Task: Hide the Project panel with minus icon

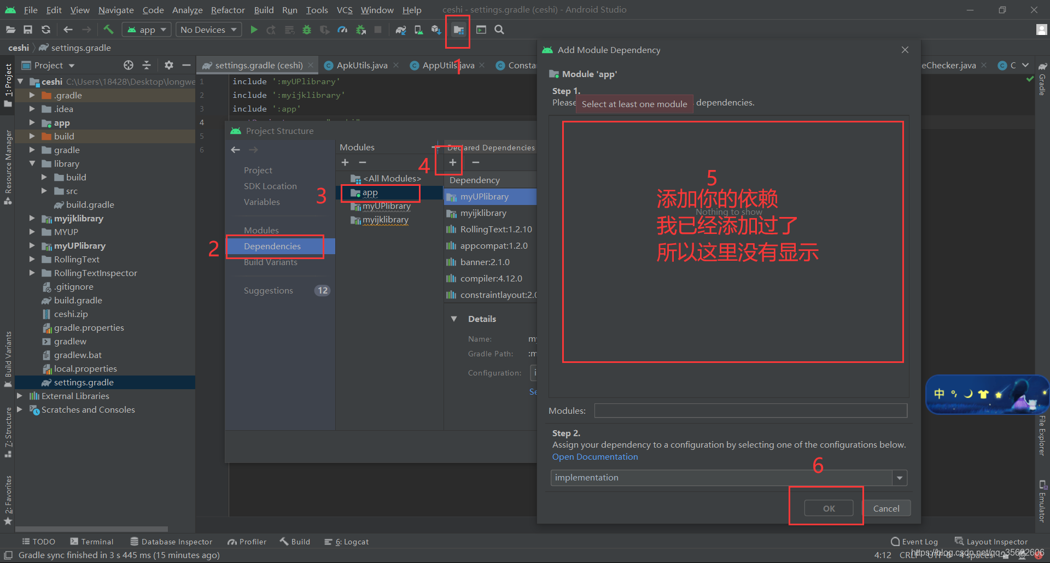Action: click(186, 65)
